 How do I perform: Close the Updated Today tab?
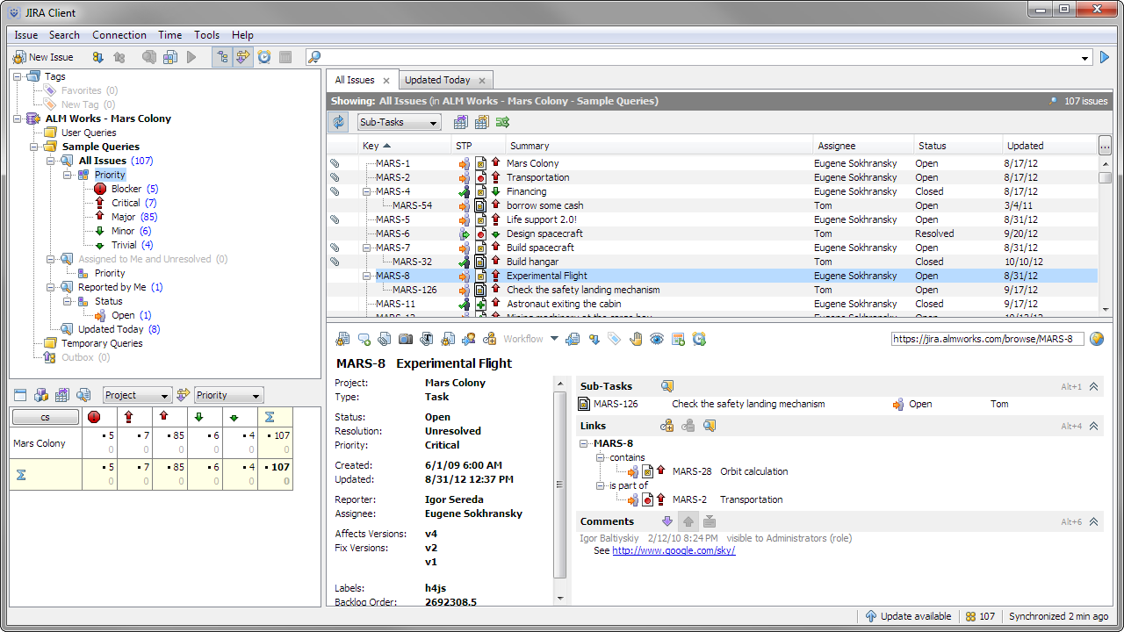(481, 81)
